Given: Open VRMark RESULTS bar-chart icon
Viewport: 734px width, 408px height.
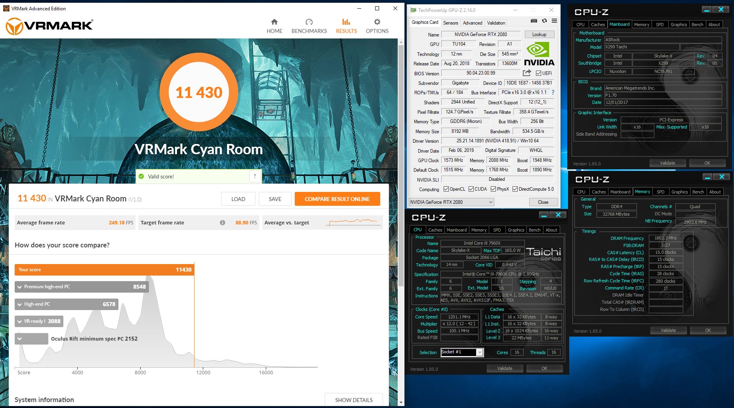Looking at the screenshot, I should click(x=346, y=22).
